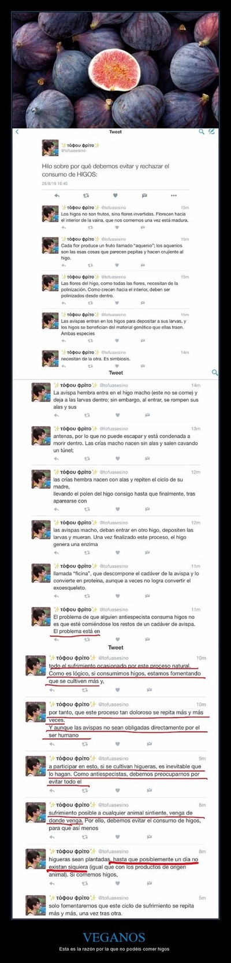Open search via the top magnifier icon
The height and width of the screenshot is (963, 231).
pyautogui.click(x=202, y=131)
